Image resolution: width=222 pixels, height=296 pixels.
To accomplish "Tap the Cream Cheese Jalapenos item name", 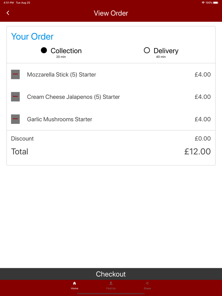I will pos(73,97).
